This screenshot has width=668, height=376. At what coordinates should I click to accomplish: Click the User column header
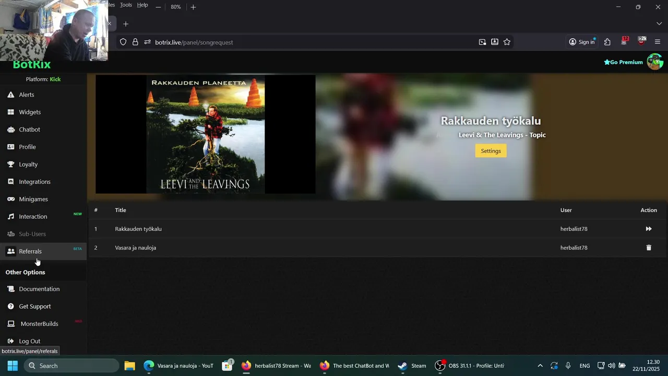click(566, 210)
